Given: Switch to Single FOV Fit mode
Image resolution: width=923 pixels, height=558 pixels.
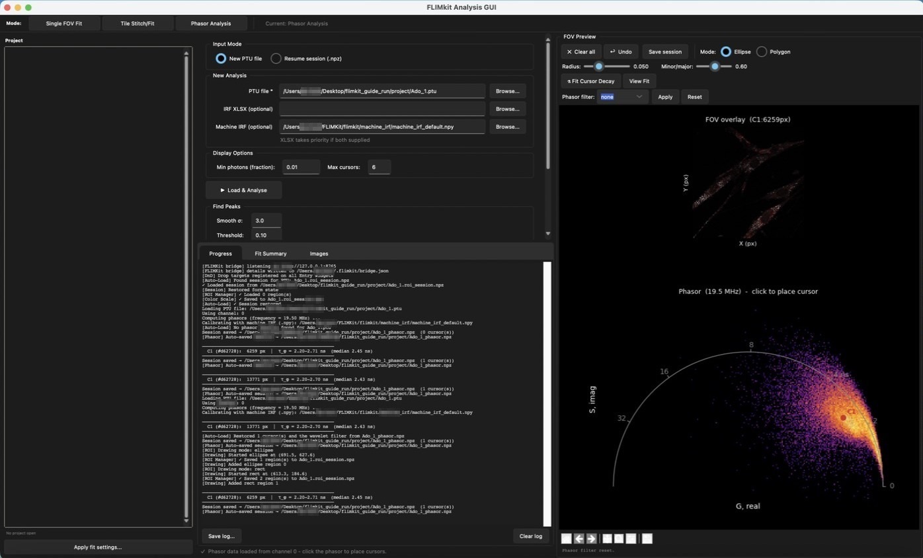Looking at the screenshot, I should tap(64, 24).
